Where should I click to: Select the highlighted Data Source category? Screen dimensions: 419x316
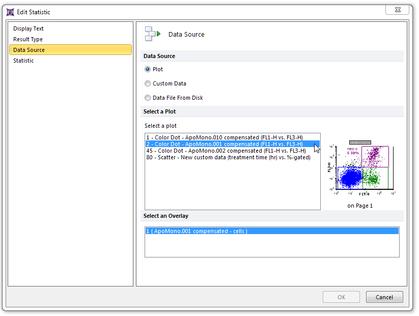tap(29, 50)
